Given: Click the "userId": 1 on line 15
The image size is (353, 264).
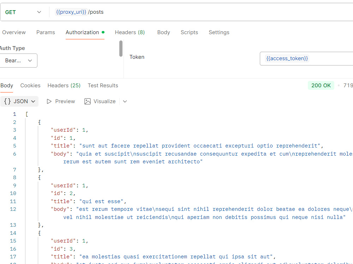Looking at the screenshot, I should pos(69,241).
